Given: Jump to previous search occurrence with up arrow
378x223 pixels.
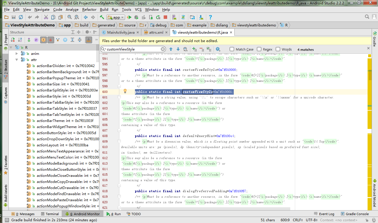Looking at the screenshot, I should tap(171, 49).
